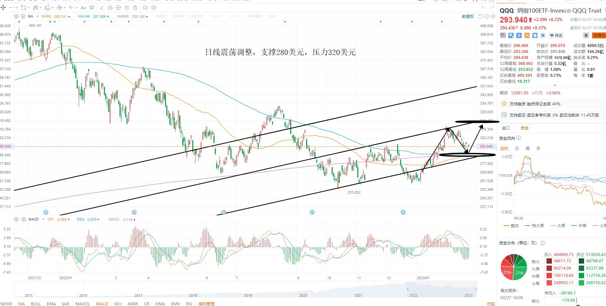The width and height of the screenshot is (606, 306).
Task: Toggle hide-all-drawings eye icon
Action: click(127, 7)
